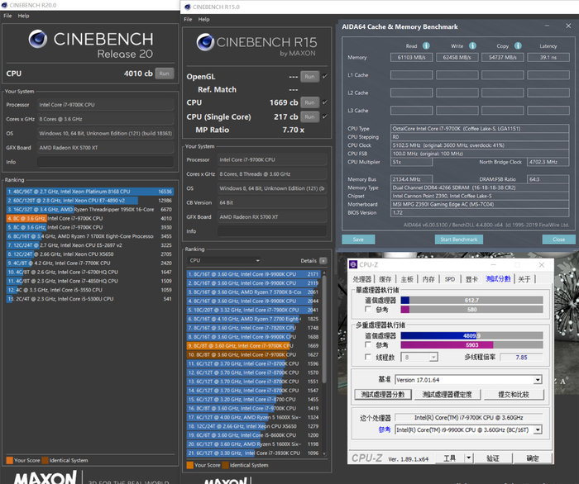Viewport: 579px width, 484px height.
Task: Open the reference processor i9-9900K dropdown
Action: point(537,429)
